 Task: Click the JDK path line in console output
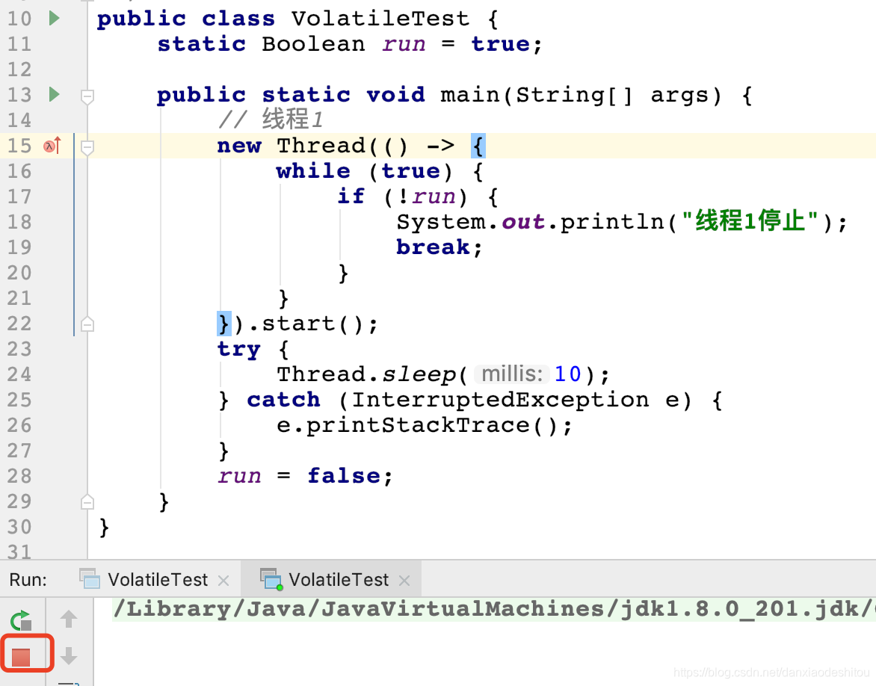tap(494, 609)
